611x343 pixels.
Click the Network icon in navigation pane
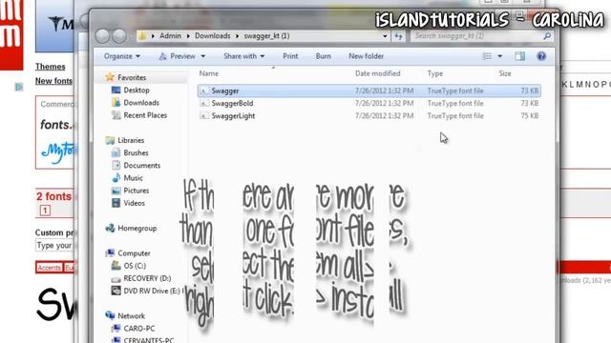tap(110, 315)
